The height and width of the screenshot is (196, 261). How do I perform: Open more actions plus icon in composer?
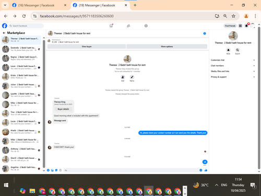coord(48,170)
